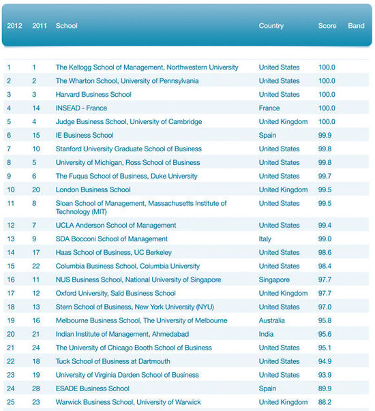Open Judge Business School, University of Cambridge
This screenshot has width=375, height=411.
click(129, 121)
